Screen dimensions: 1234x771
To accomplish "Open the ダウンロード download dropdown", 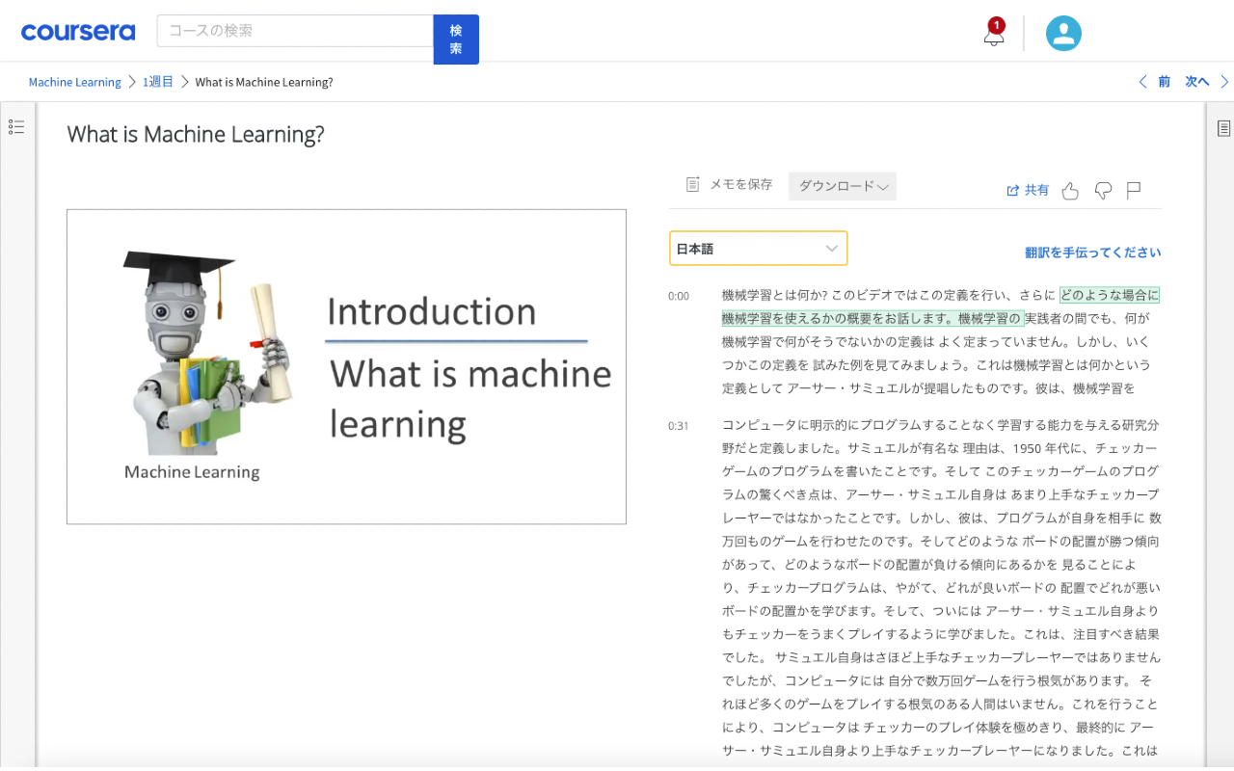I will pyautogui.click(x=842, y=185).
